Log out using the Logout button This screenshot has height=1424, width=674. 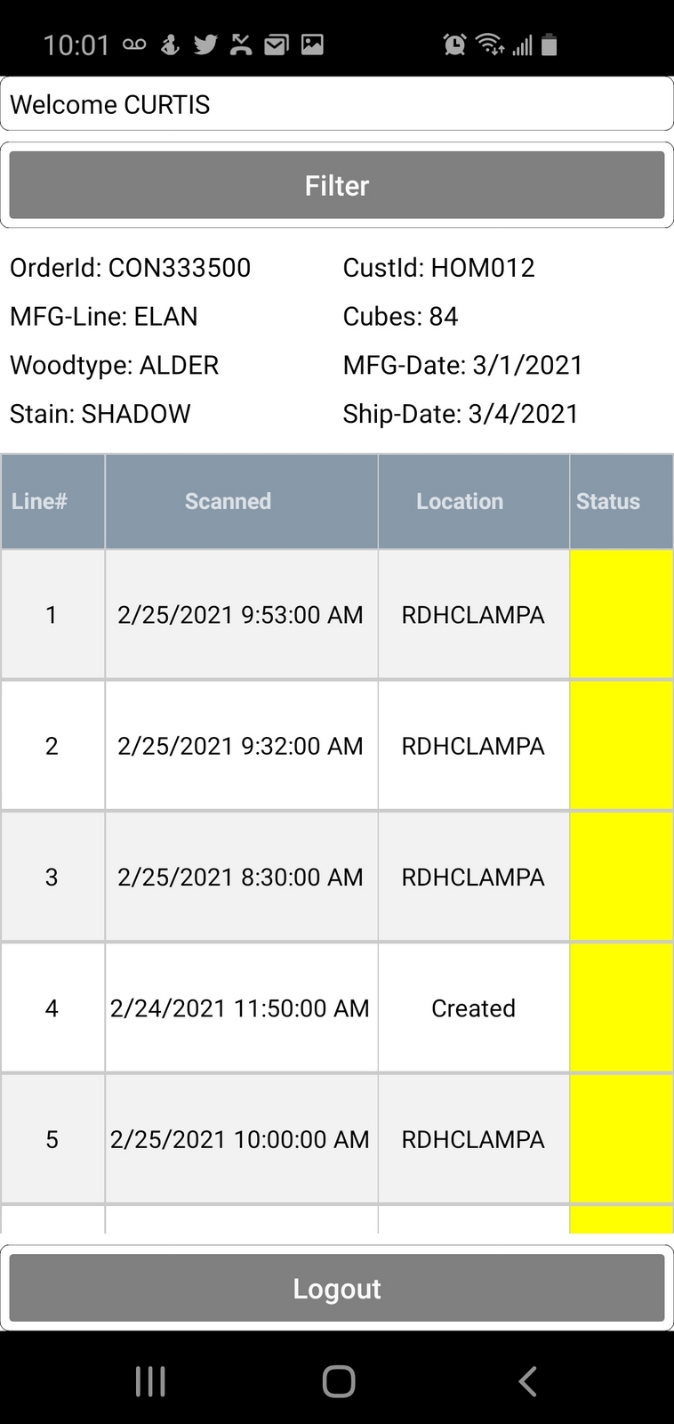coord(337,1289)
